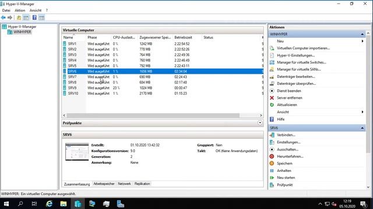
Task: Expand the Ansicht submenu arrow in Aktionen
Action: coord(363,112)
